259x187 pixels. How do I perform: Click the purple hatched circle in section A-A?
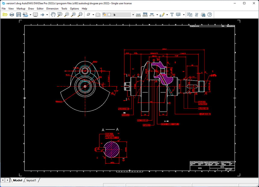(112, 149)
